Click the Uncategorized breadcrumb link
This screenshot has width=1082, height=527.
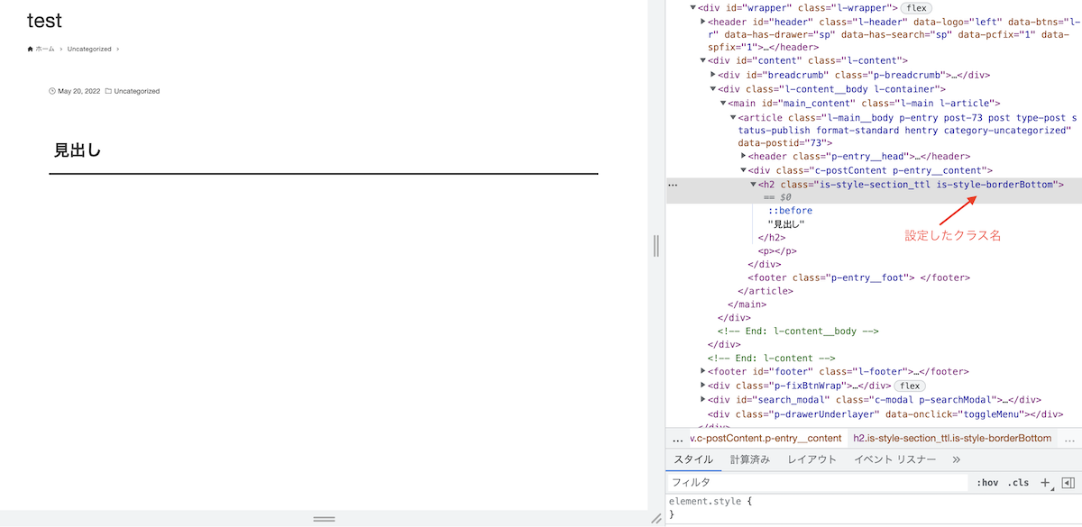pos(89,49)
